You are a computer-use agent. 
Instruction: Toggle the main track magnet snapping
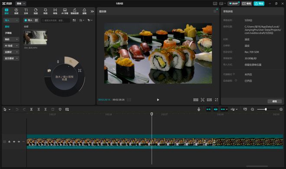click(x=208, y=109)
